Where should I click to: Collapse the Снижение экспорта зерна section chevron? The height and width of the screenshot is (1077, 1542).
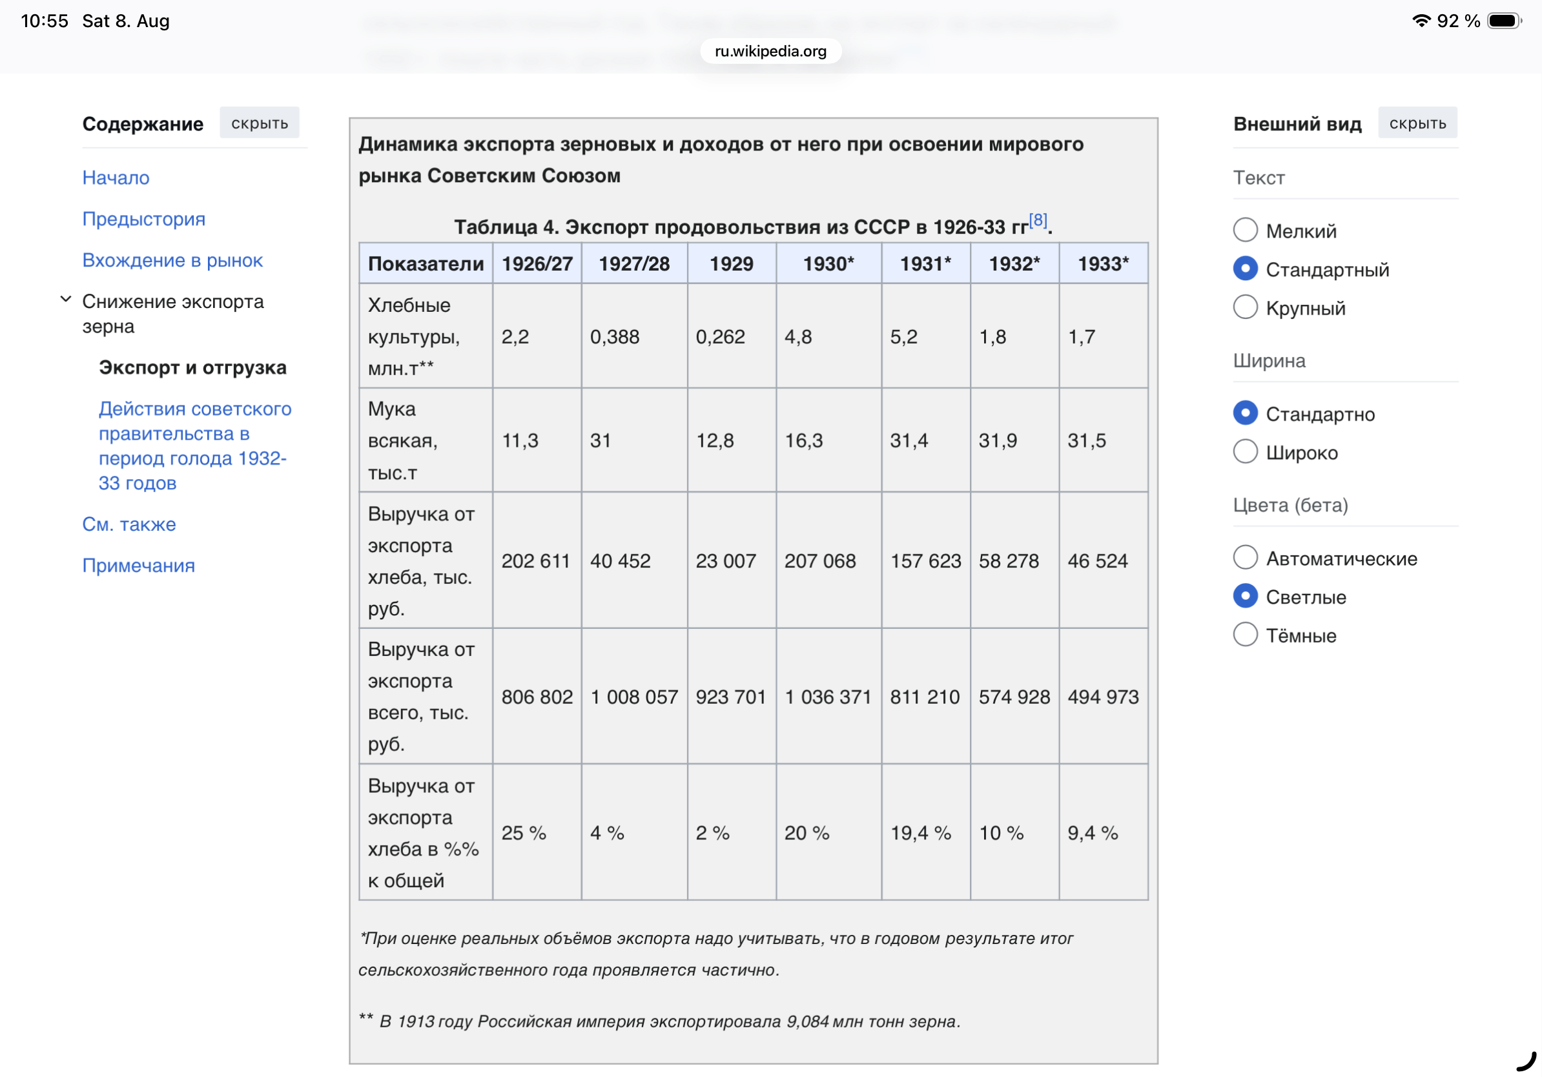pos(66,300)
